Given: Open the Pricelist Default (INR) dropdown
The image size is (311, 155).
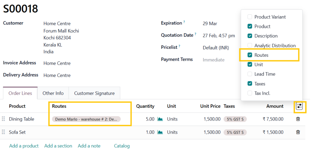Looking at the screenshot, I should [216, 48].
